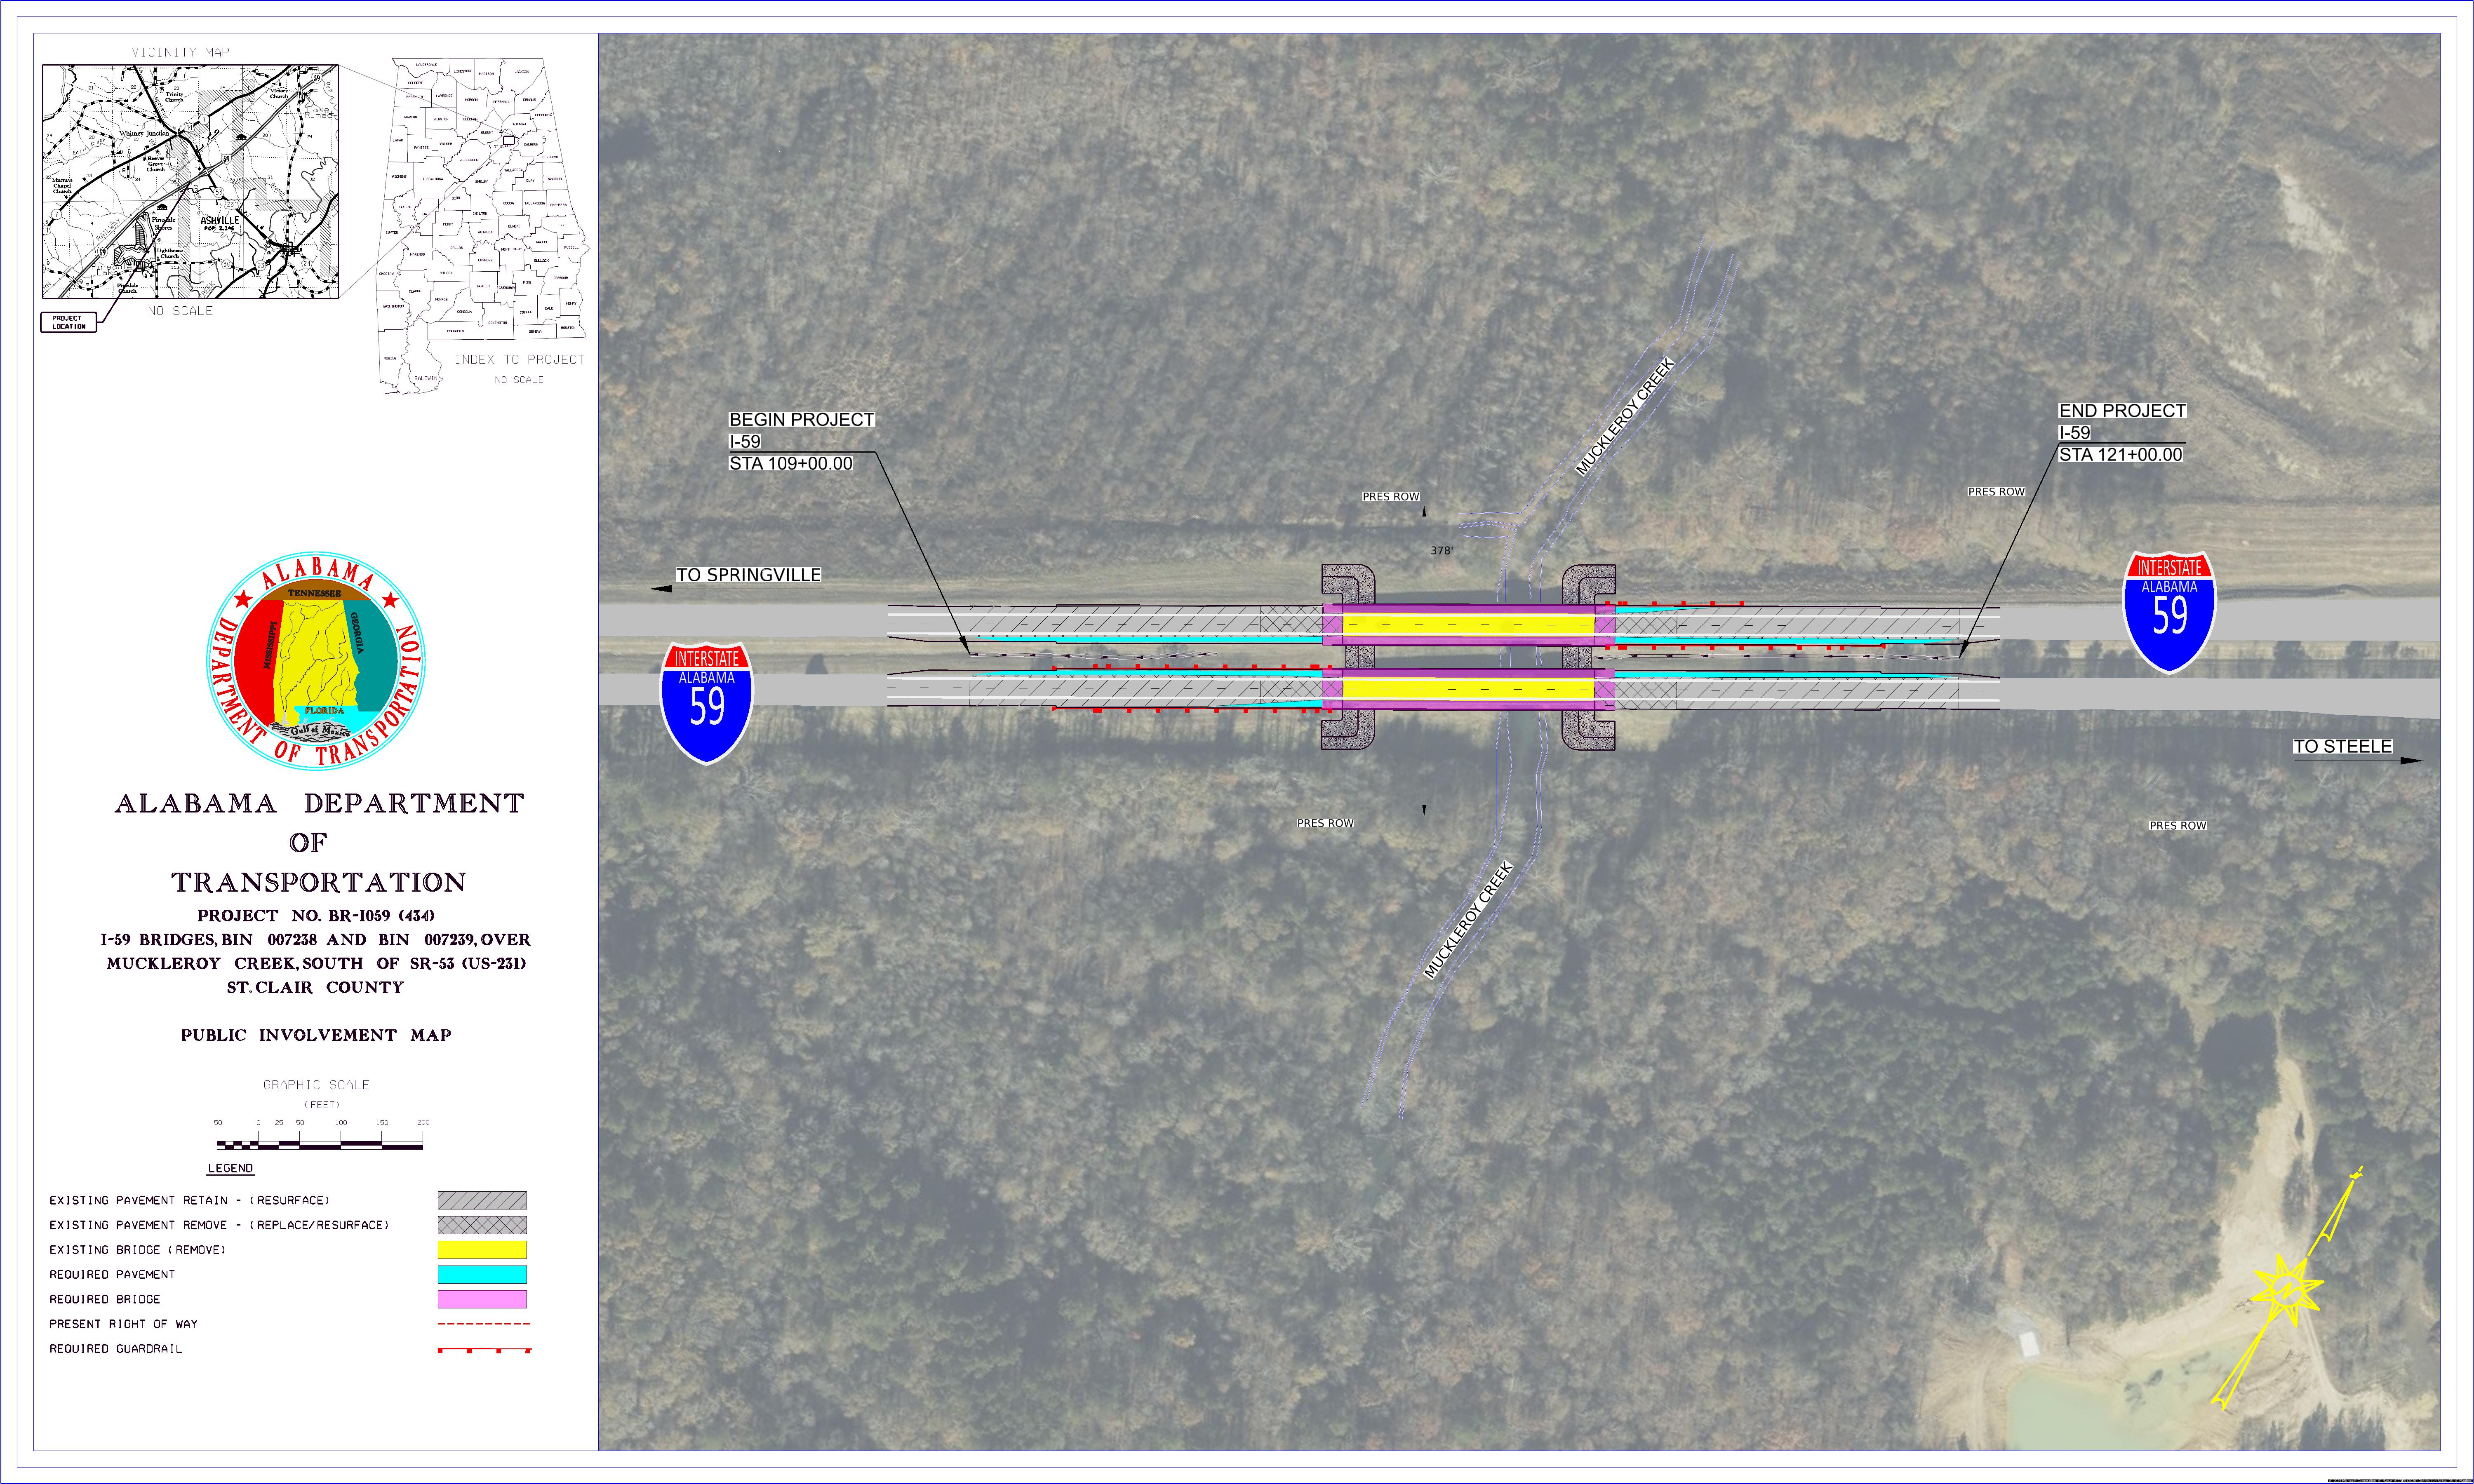The height and width of the screenshot is (1484, 2474).
Task: Click the underlined LEGEND heading
Action: coord(230,1168)
